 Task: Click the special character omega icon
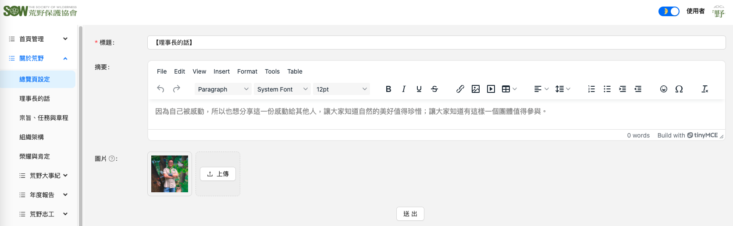679,89
